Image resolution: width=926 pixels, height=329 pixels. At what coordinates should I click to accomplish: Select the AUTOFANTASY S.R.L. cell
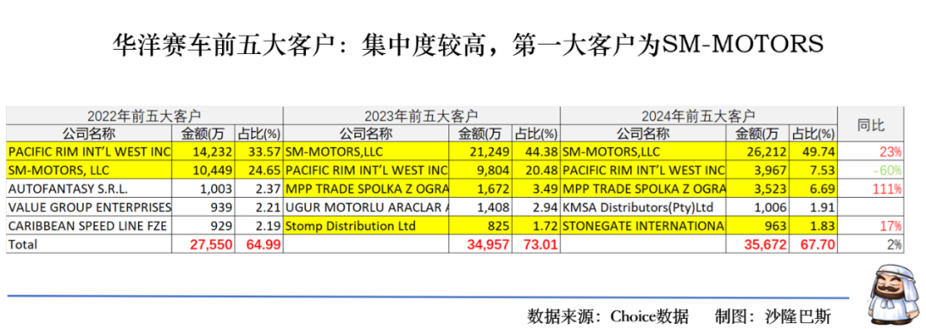(89, 189)
